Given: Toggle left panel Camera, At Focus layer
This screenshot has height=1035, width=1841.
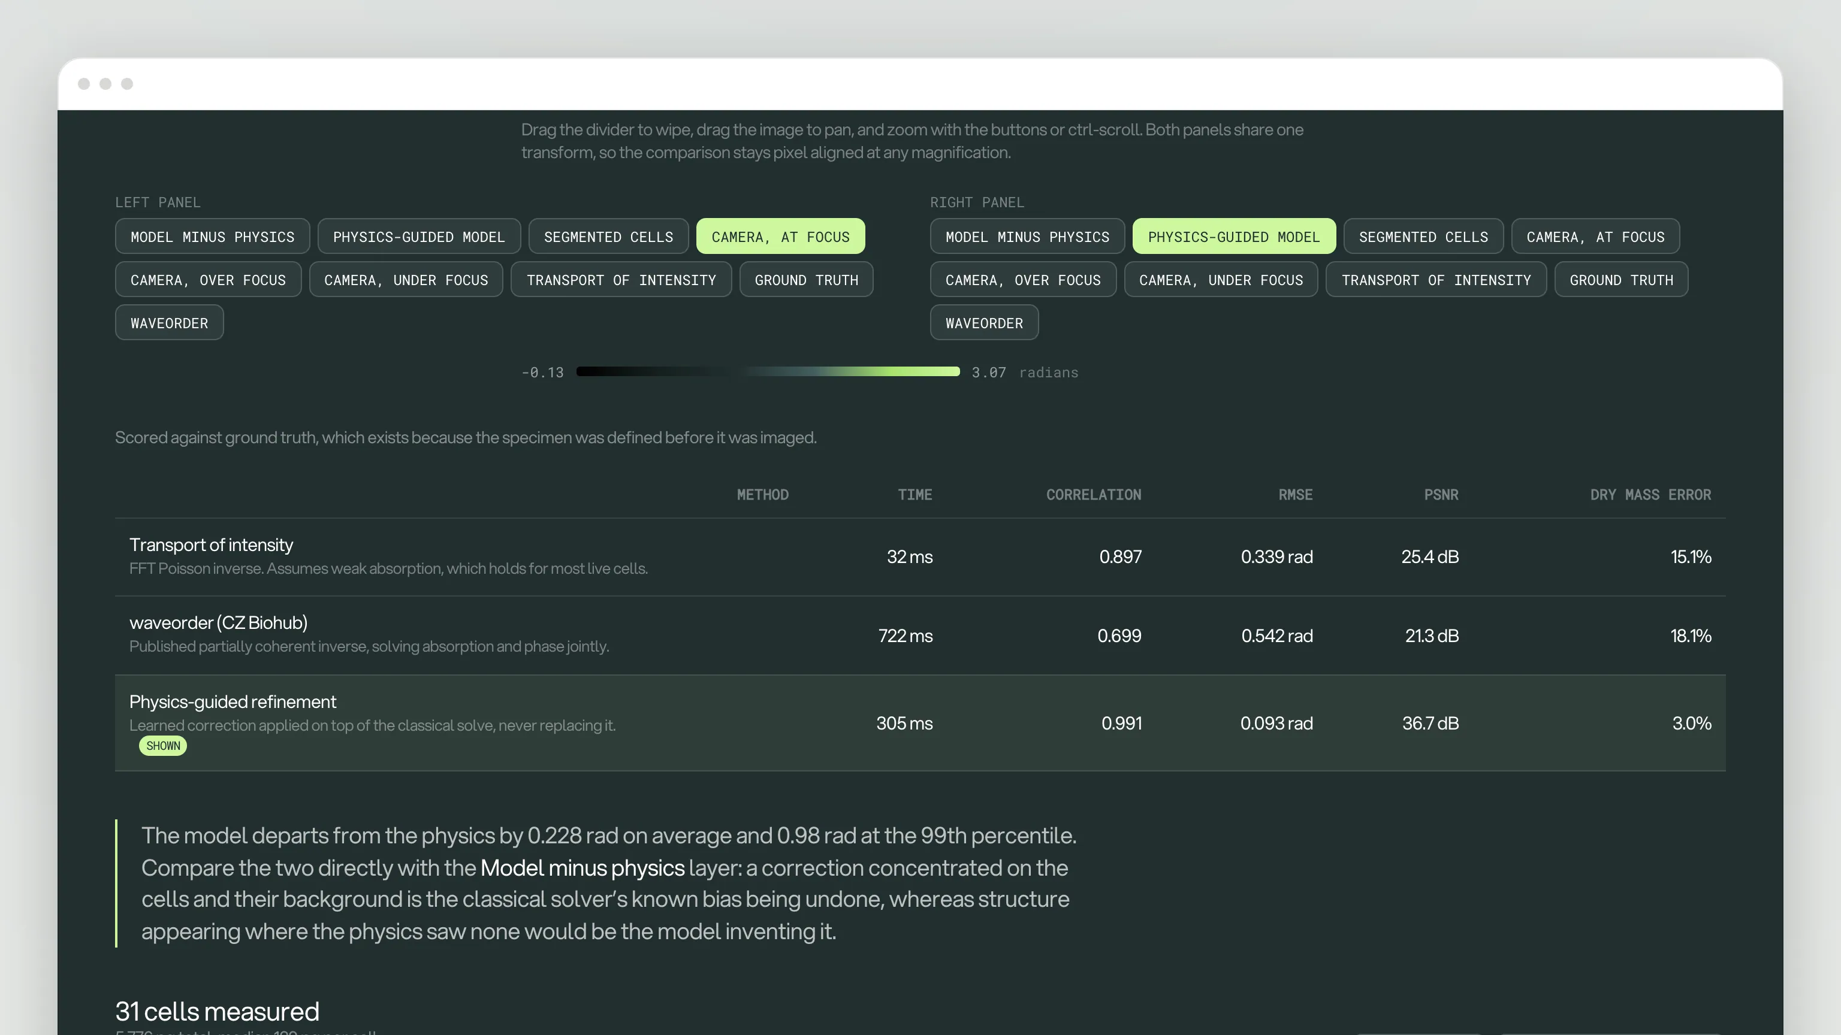Looking at the screenshot, I should tap(780, 237).
